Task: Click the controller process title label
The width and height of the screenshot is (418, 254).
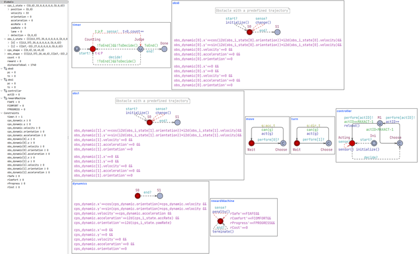Action: [344, 111]
